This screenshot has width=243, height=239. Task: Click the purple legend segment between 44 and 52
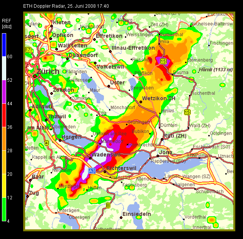click(4, 92)
